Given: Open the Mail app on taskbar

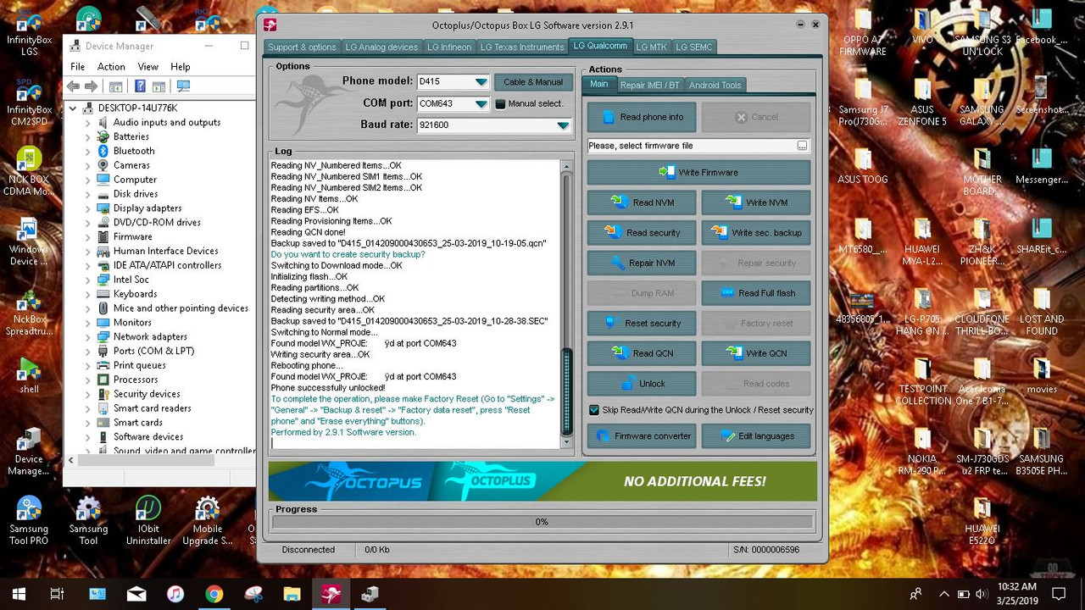Looking at the screenshot, I should 136,594.
